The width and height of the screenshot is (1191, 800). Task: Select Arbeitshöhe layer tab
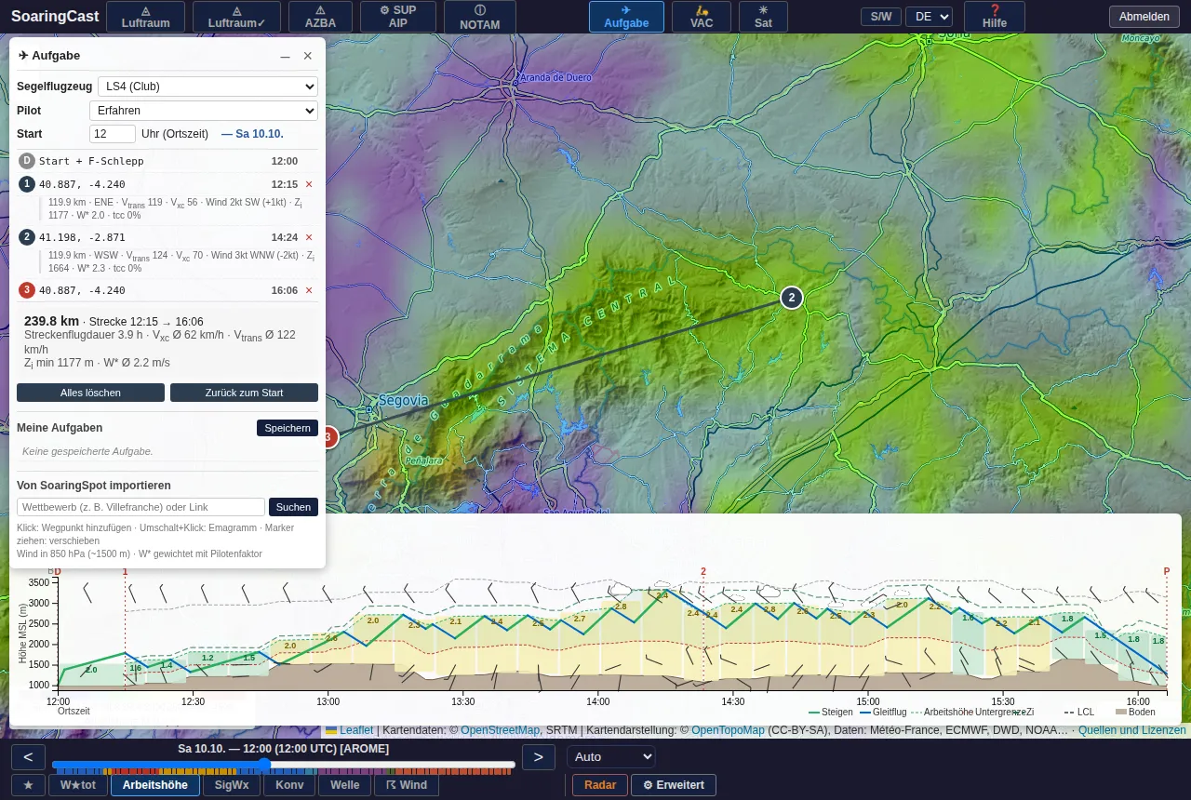pyautogui.click(x=155, y=785)
